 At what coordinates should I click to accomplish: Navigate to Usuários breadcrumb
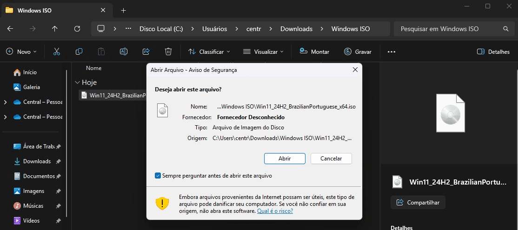[215, 29]
